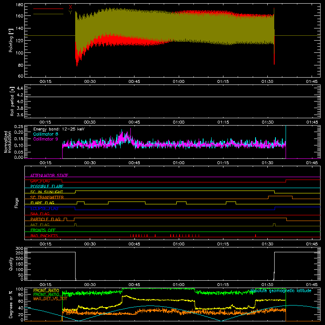
Task: Click 00:30 time label under Quality plot
Action: [90, 285]
